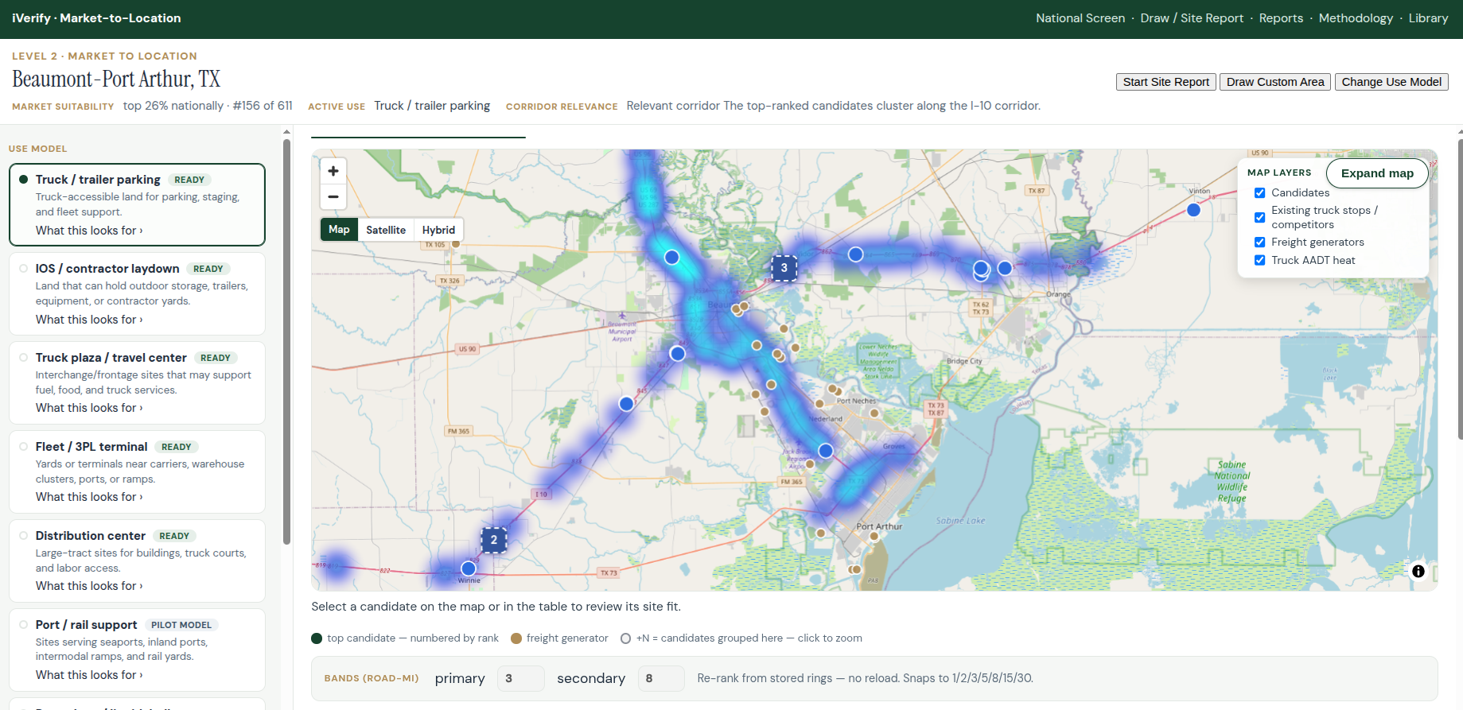This screenshot has width=1463, height=710.
Task: Click the 'top 26% nationally · #156 of 611' text
Action: coord(208,106)
